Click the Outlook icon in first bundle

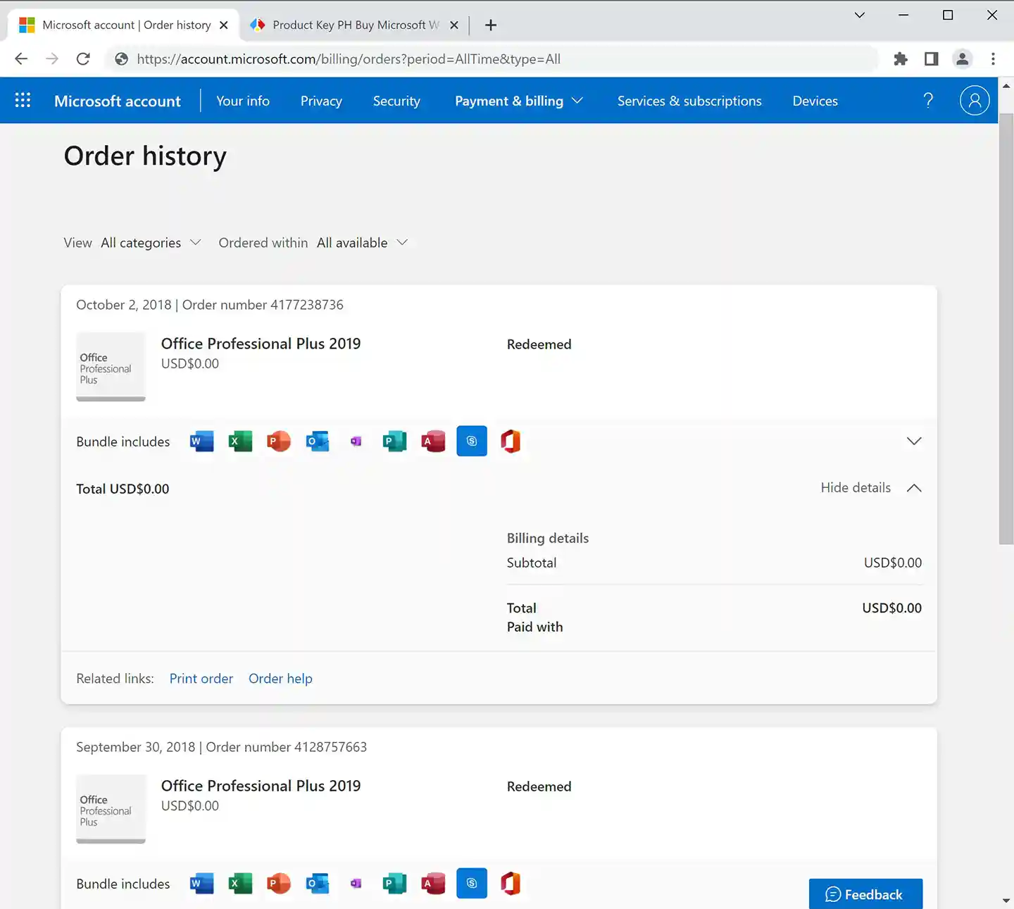pos(318,441)
